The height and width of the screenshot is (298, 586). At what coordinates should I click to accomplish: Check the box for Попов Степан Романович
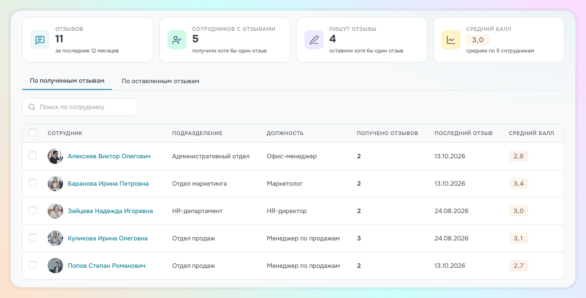33,265
